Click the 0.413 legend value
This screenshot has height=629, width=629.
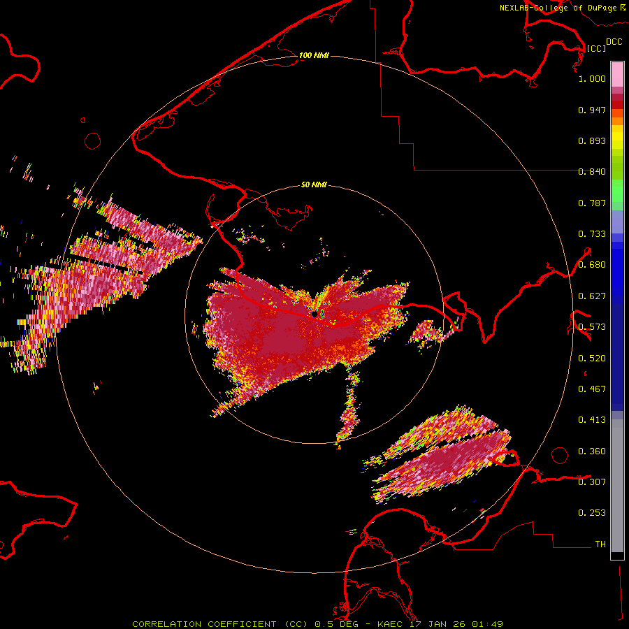coord(592,420)
